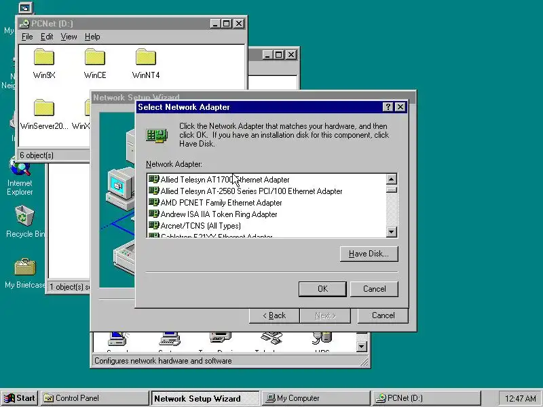This screenshot has height=407, width=543.
Task: Select "Arcnet/TCNS (All Types)" list entry
Action: click(200, 226)
